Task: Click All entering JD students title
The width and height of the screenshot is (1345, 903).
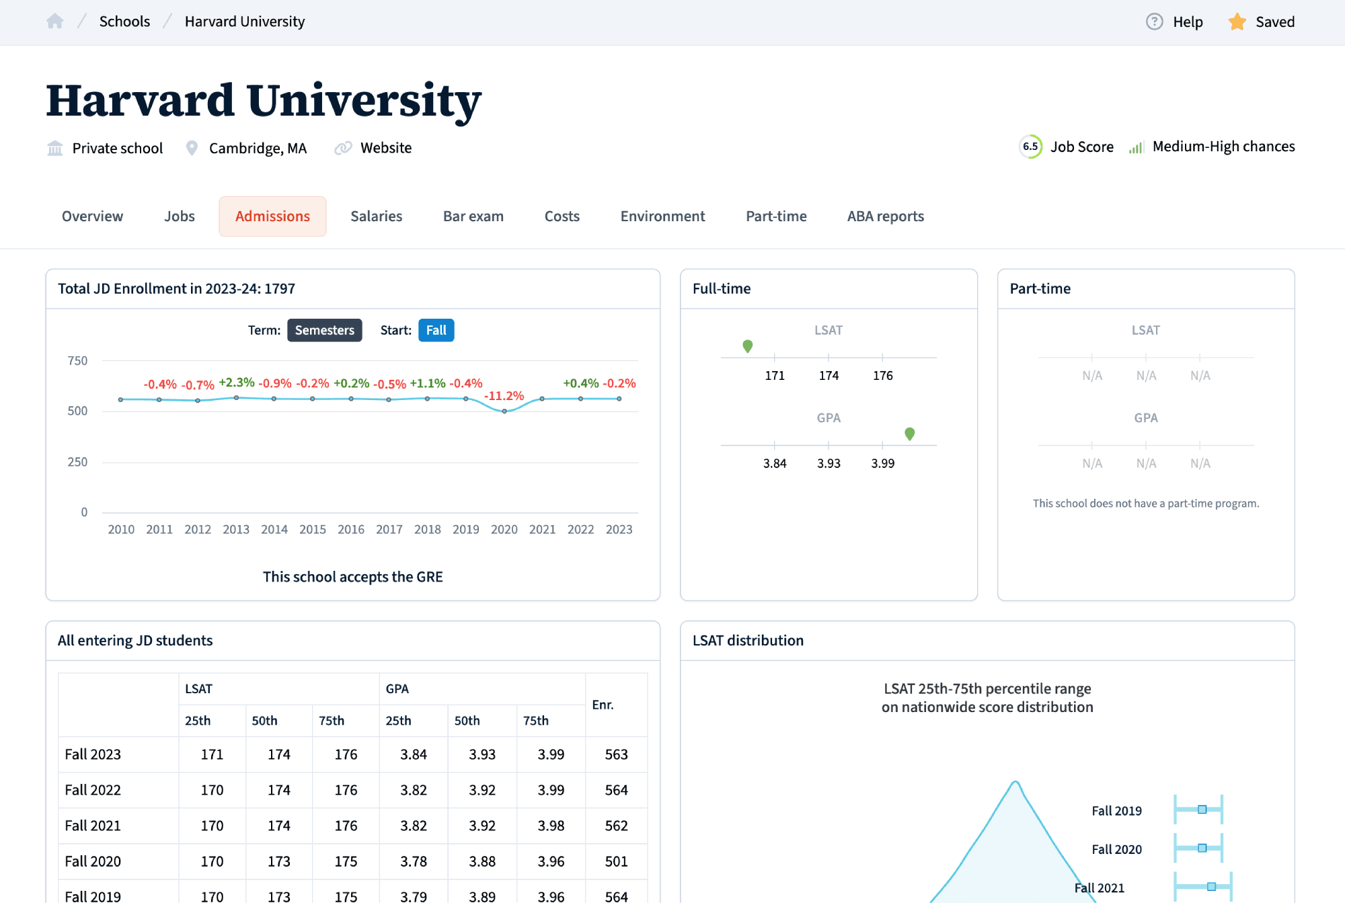Action: tap(135, 640)
